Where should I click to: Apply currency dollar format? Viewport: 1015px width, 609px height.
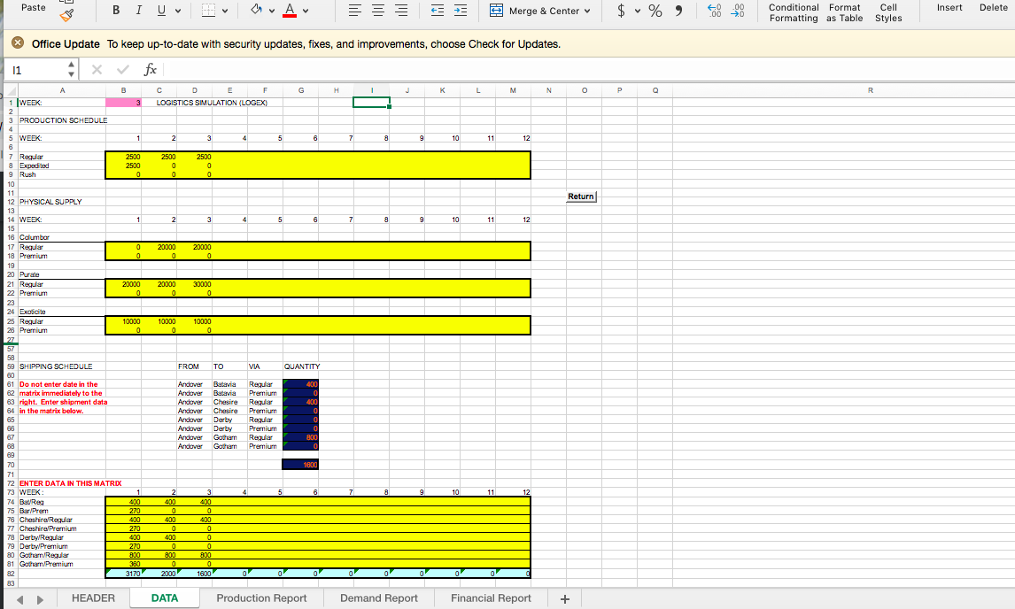pos(621,11)
